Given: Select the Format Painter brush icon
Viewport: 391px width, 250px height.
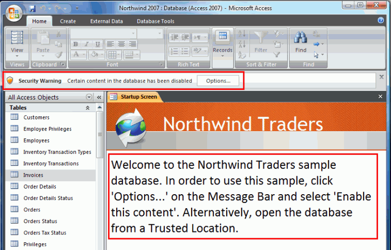Looking at the screenshot, I should (58, 55).
